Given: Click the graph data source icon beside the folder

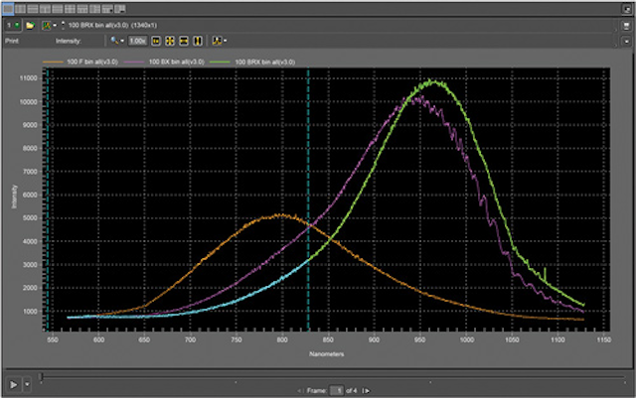Looking at the screenshot, I should click(x=47, y=25).
